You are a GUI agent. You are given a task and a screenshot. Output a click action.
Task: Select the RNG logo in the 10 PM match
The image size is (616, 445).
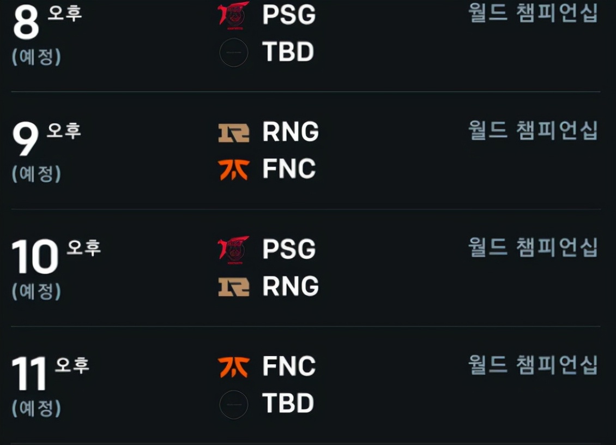tap(233, 287)
